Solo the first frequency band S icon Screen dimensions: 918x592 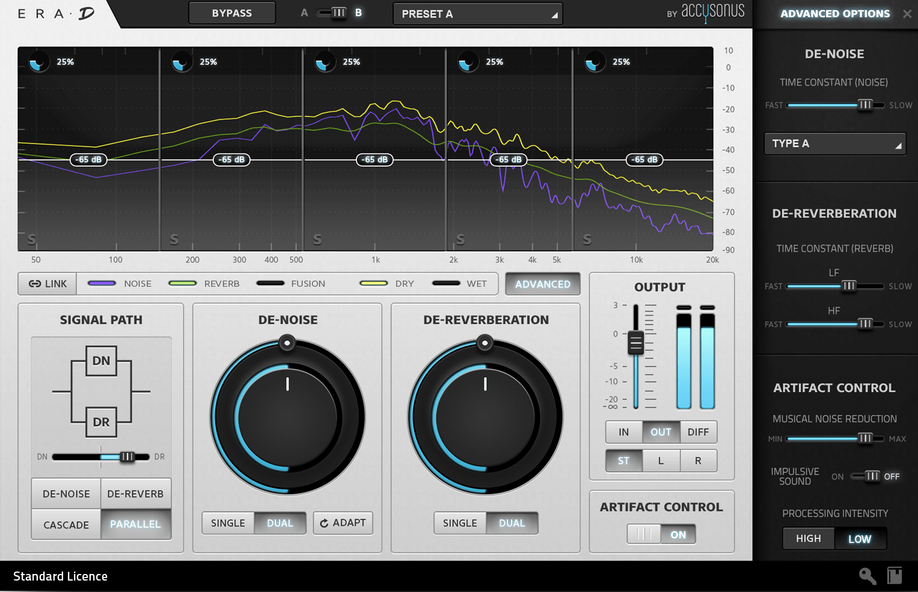pos(31,240)
